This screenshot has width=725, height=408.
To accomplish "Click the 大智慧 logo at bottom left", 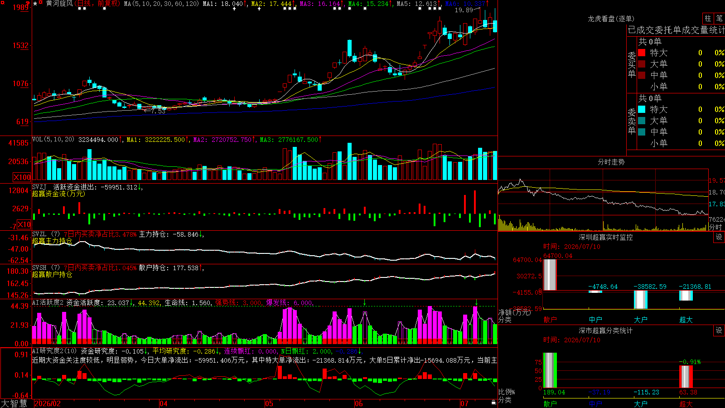I will click(x=14, y=403).
